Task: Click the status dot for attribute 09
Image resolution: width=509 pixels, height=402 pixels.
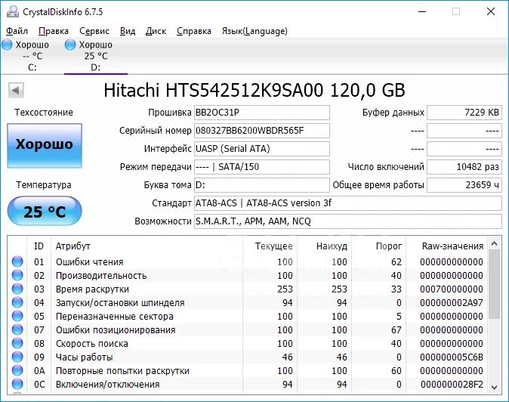Action: 17,357
